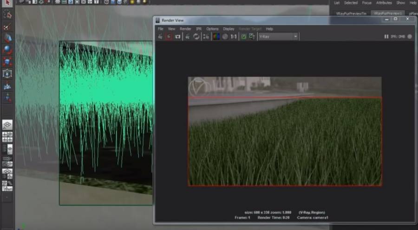418x230 pixels.
Task: Pause the IPR tuning
Action: coord(386,37)
